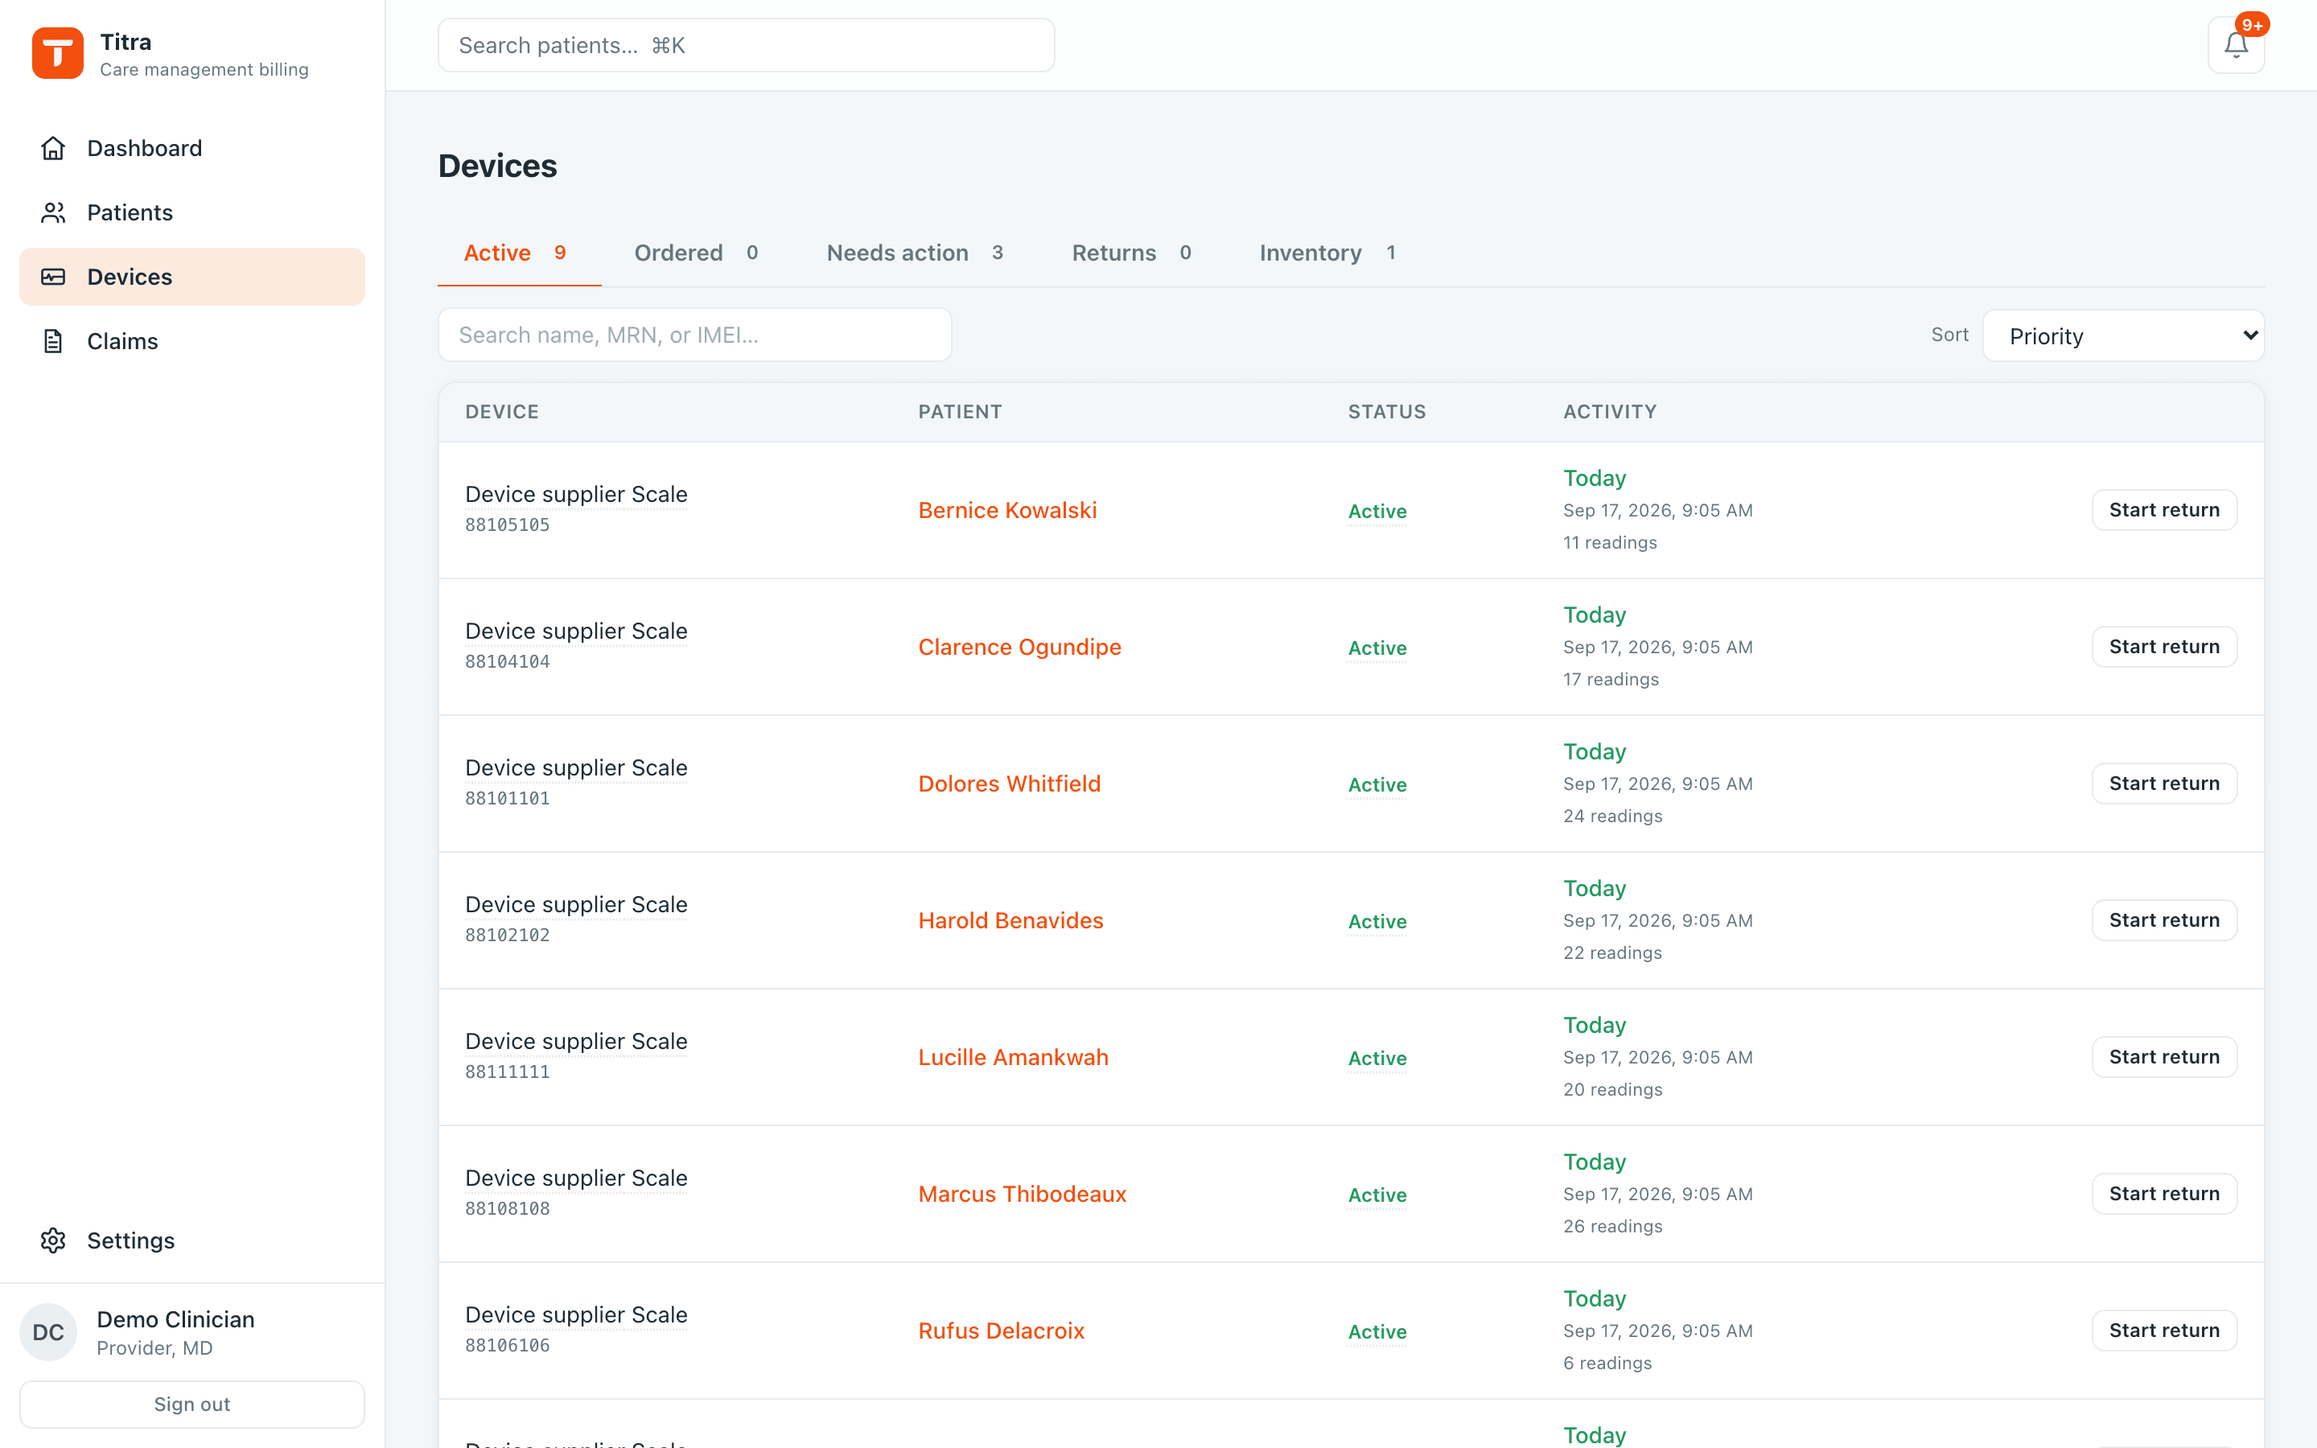Start return for Lucille Amankwah
Viewport: 2317px width, 1448px height.
(2164, 1057)
